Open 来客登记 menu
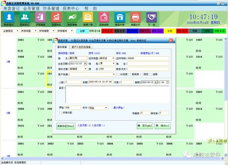This screenshot has height=165, width=228. tap(11, 9)
